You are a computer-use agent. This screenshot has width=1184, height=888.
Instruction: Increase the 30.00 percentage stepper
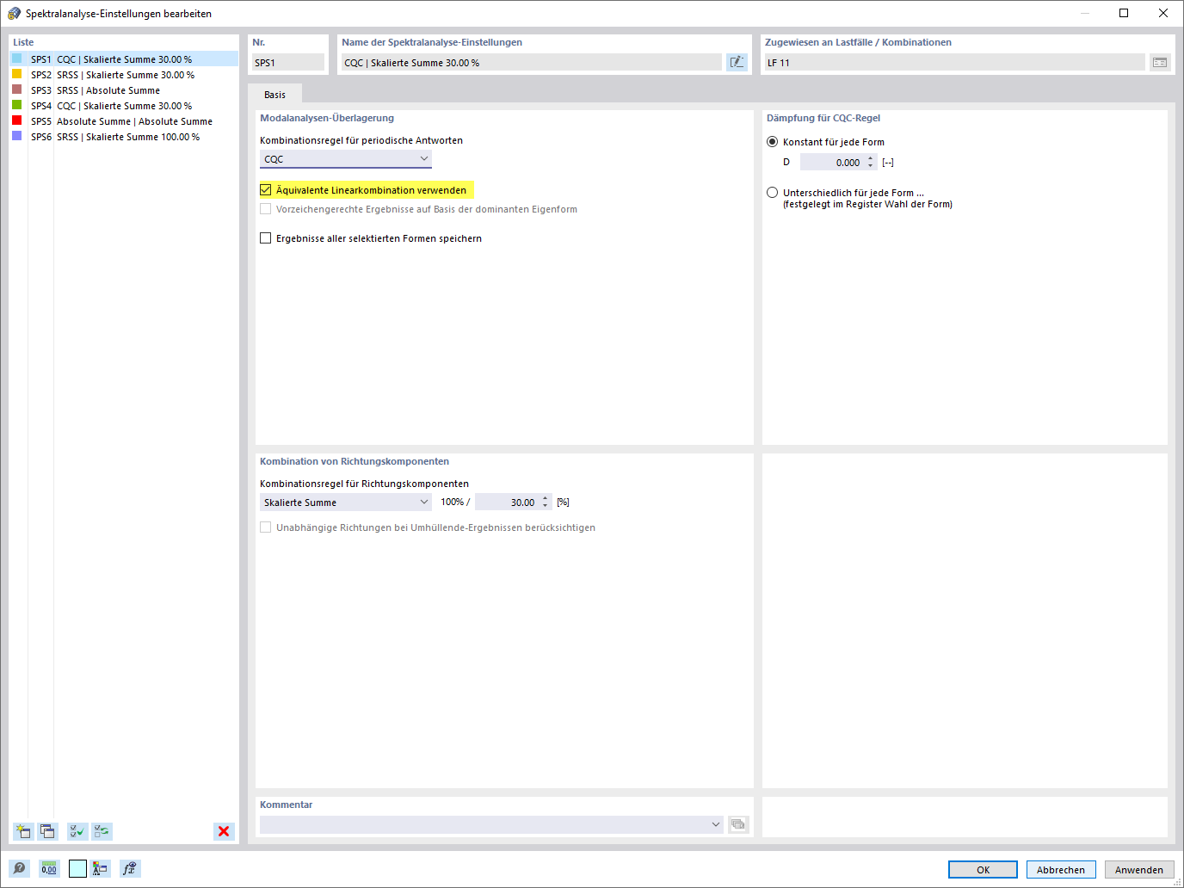tap(546, 498)
